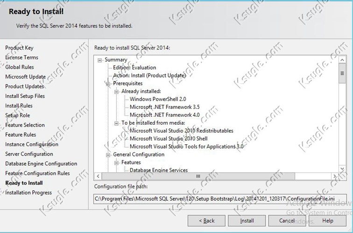The height and width of the screenshot is (233, 353).
Task: Cancel the SQL Server setup
Action: (x=287, y=220)
